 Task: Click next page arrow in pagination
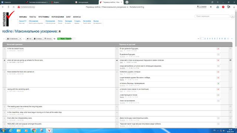231,39
